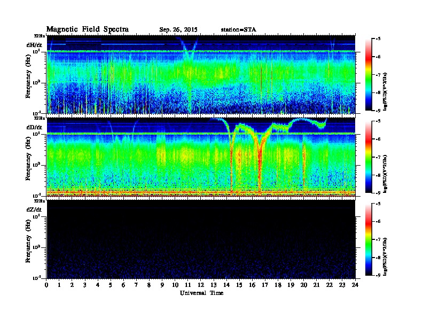Click hour label "13" on the time axis

tap(214, 285)
